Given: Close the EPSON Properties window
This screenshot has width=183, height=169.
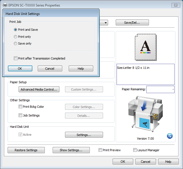Looking at the screenshot, I should click(176, 5).
